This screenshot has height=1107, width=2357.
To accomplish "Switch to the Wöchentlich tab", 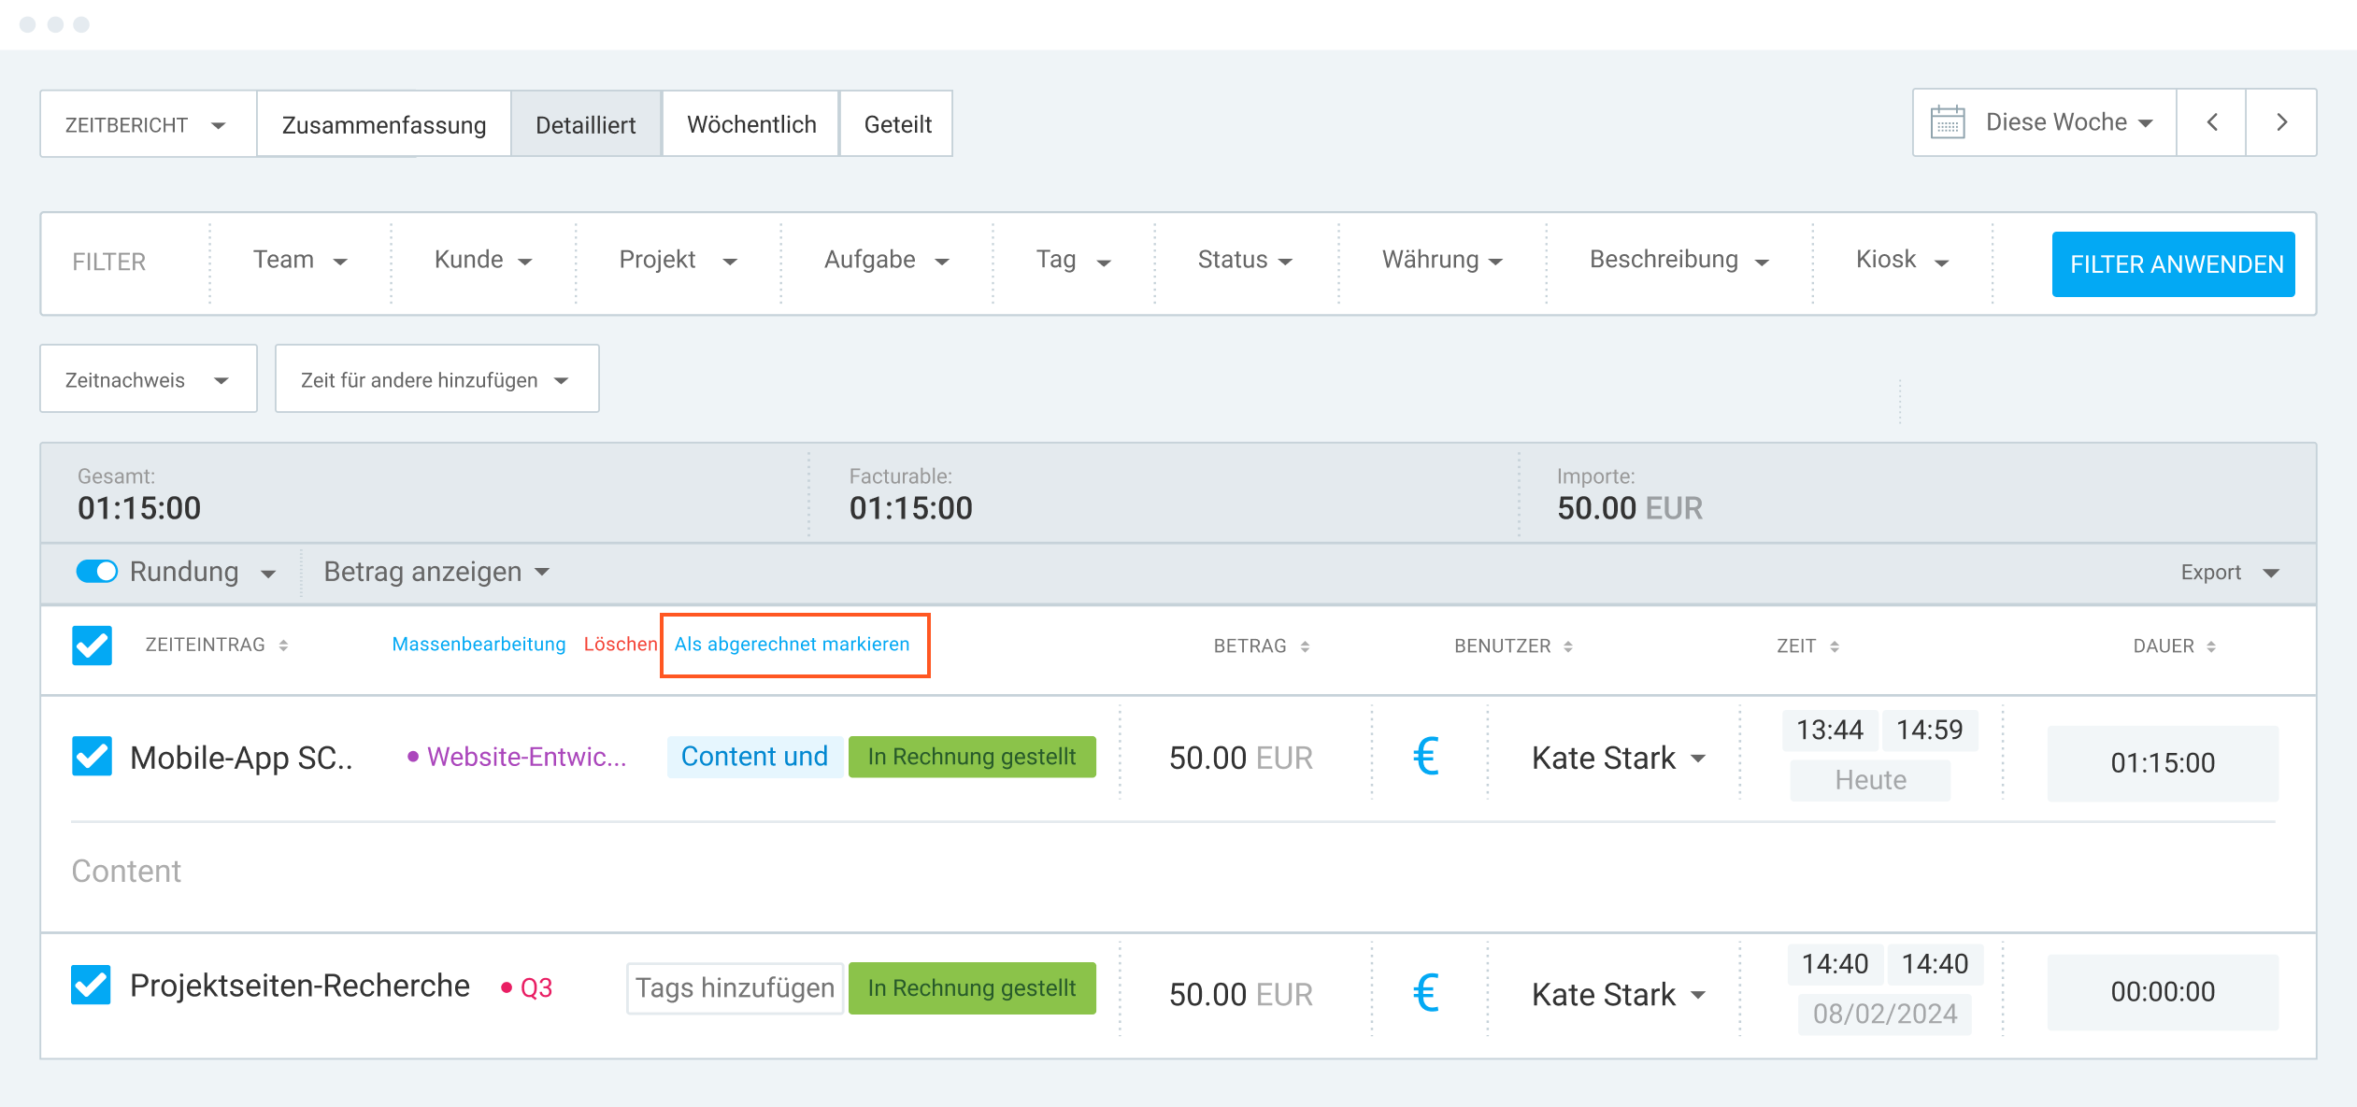I will point(751,124).
